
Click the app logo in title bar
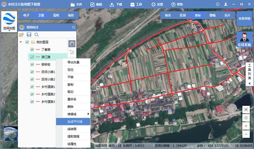point(4,4)
